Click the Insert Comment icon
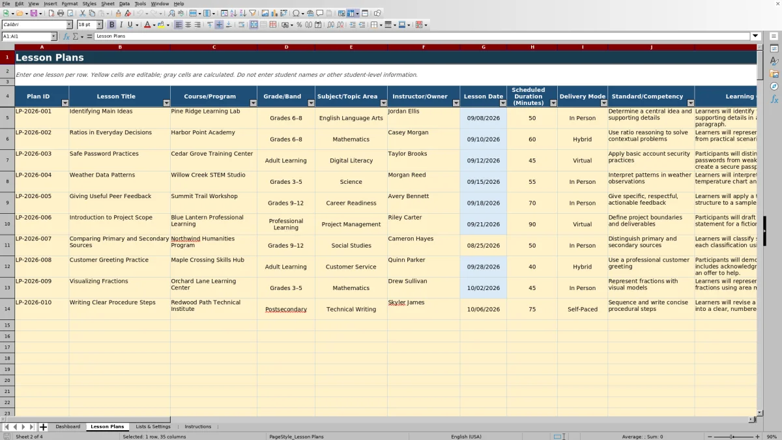 click(319, 13)
